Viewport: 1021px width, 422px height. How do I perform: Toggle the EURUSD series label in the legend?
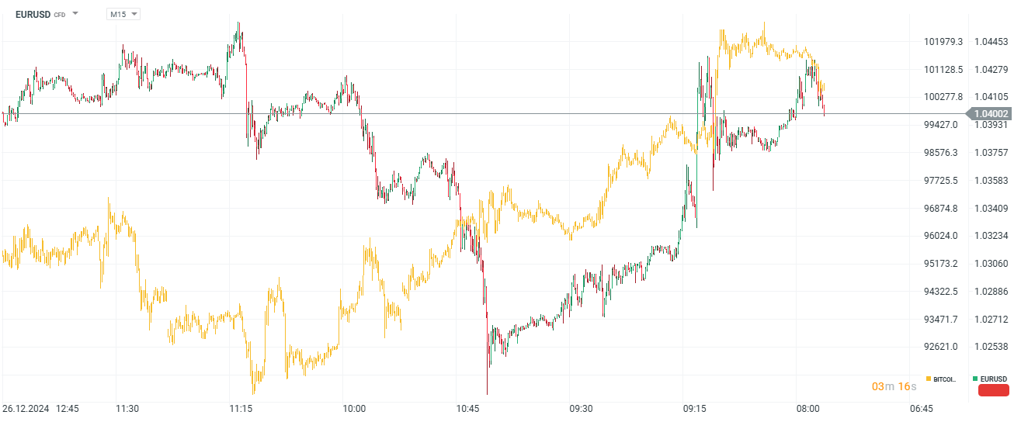(x=993, y=379)
